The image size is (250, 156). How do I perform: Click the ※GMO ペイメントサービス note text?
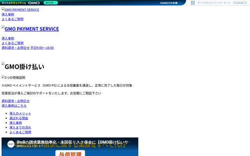67,85
